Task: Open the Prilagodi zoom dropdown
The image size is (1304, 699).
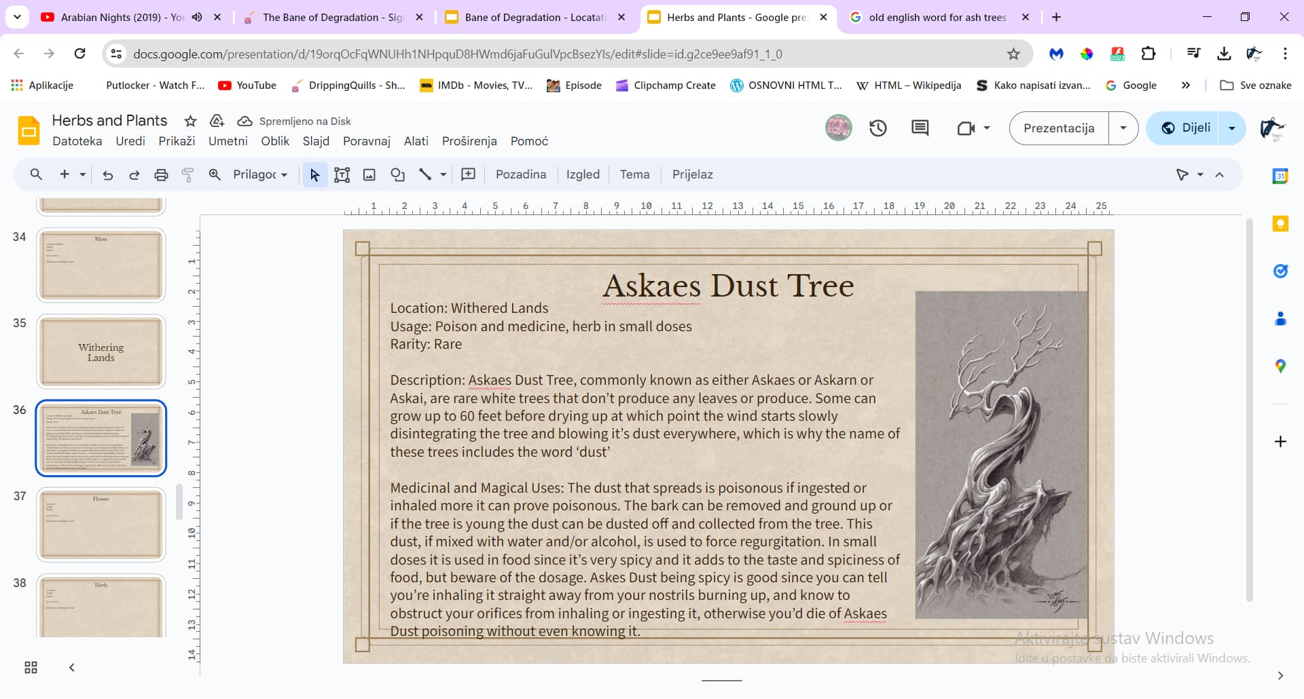Action: [260, 175]
